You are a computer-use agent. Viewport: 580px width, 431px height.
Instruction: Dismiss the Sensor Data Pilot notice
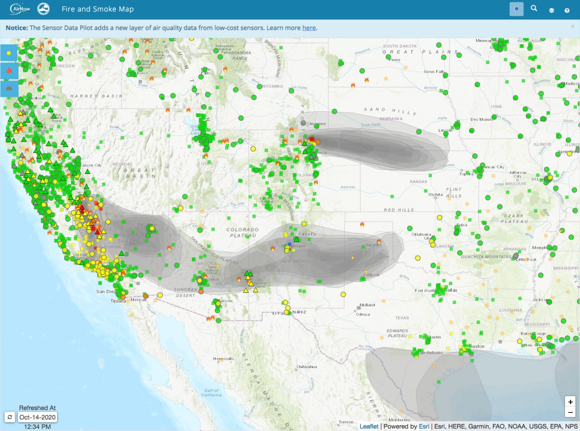(572, 27)
